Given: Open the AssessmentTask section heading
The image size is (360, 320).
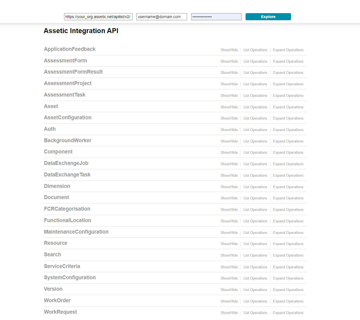Looking at the screenshot, I should tap(65, 95).
